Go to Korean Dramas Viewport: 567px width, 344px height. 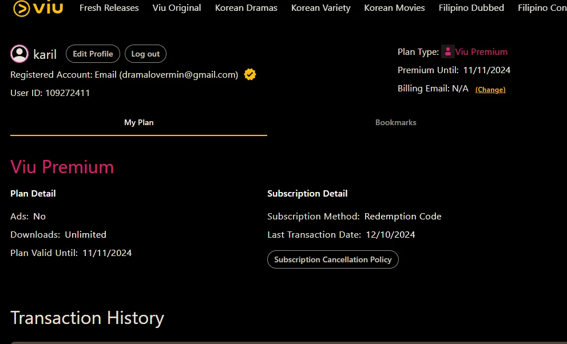[x=246, y=7]
